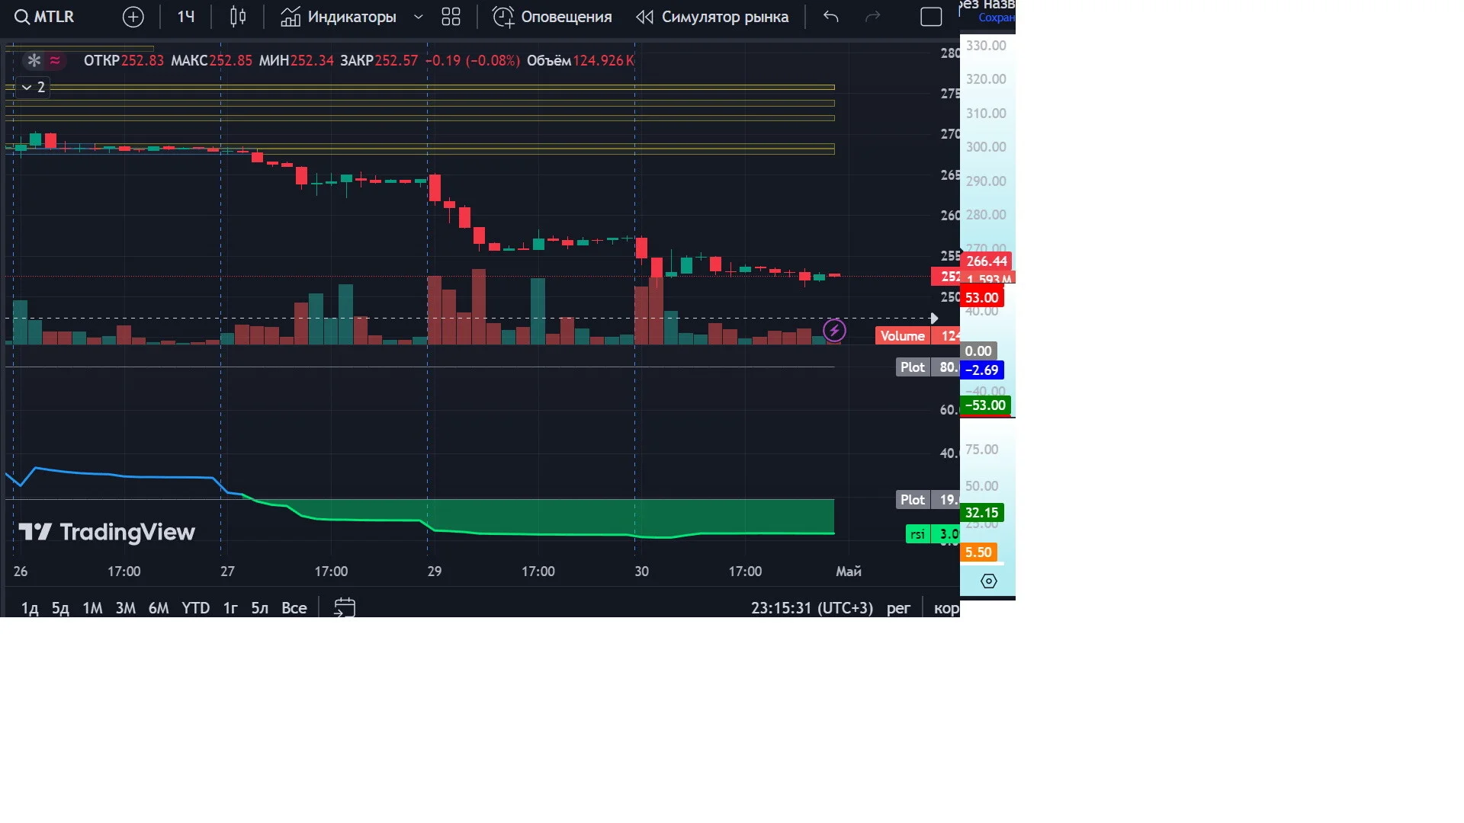Start the Симулятор рынка replay

(x=712, y=17)
